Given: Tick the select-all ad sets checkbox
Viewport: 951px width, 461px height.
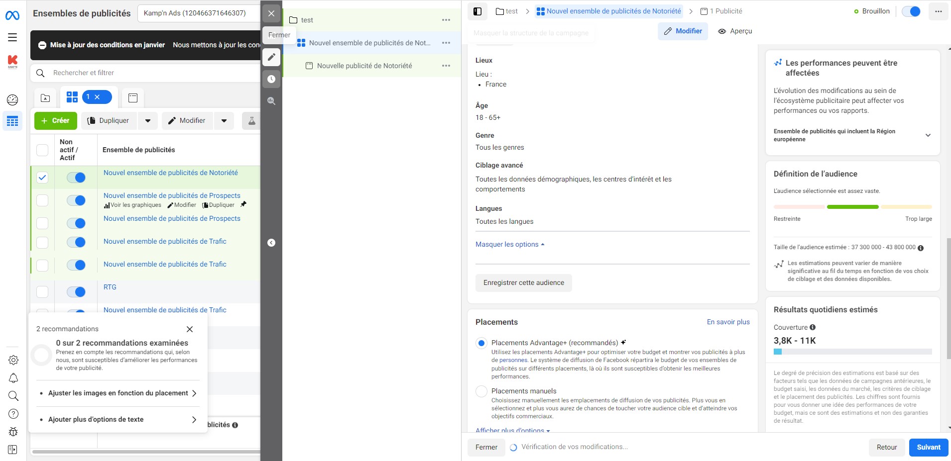Looking at the screenshot, I should coord(42,150).
